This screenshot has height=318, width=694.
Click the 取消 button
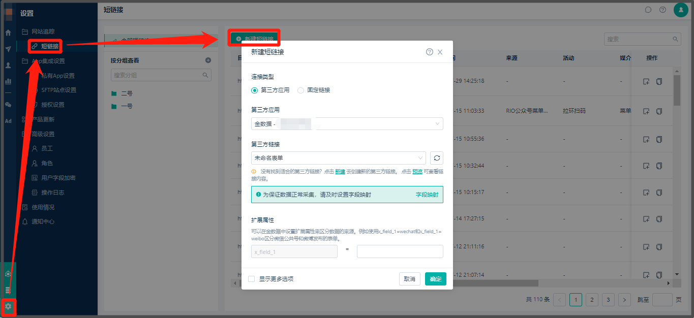click(410, 279)
